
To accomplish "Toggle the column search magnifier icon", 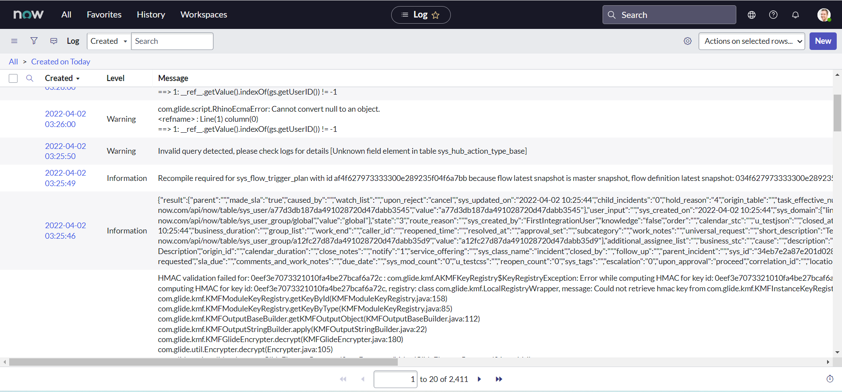I will 30,78.
